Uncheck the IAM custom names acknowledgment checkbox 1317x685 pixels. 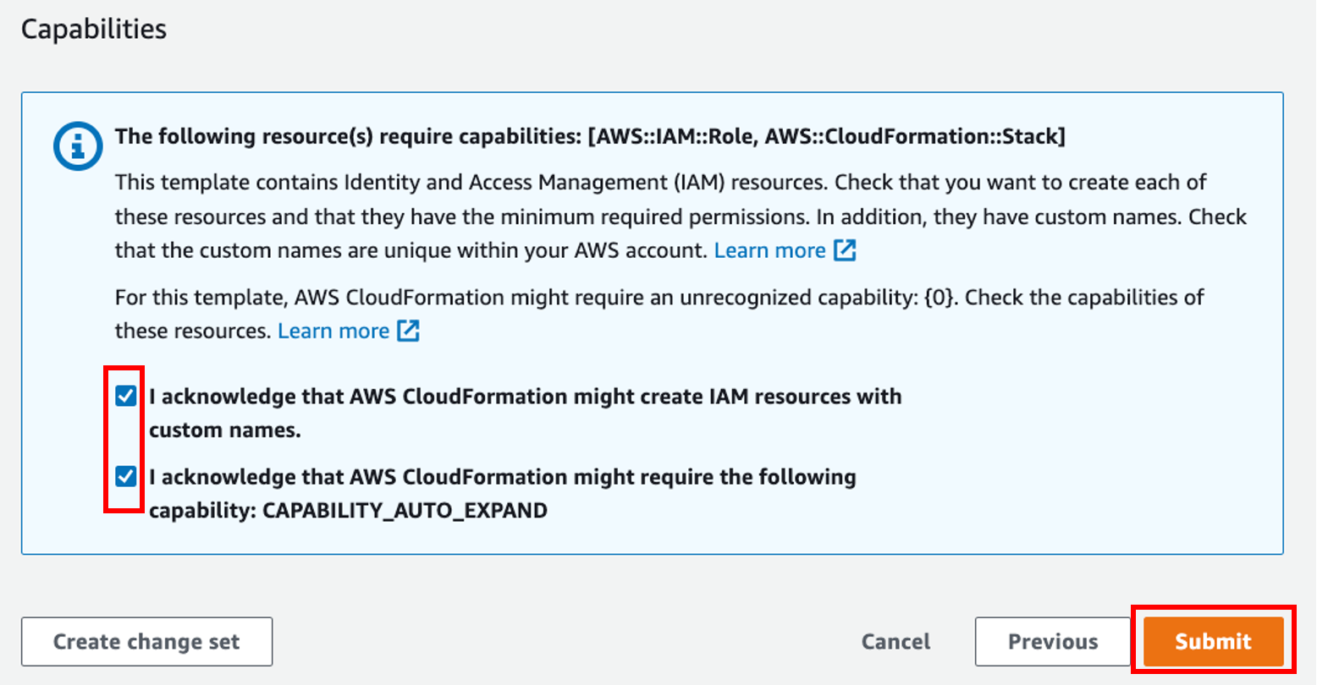[x=126, y=396]
